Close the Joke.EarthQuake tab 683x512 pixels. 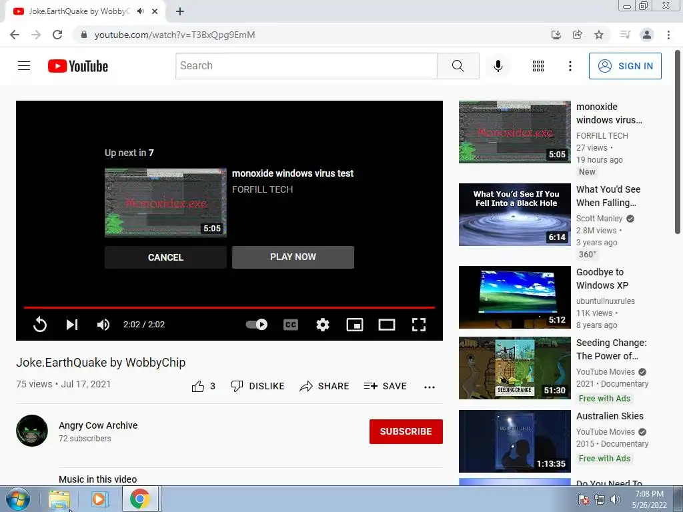click(x=155, y=11)
